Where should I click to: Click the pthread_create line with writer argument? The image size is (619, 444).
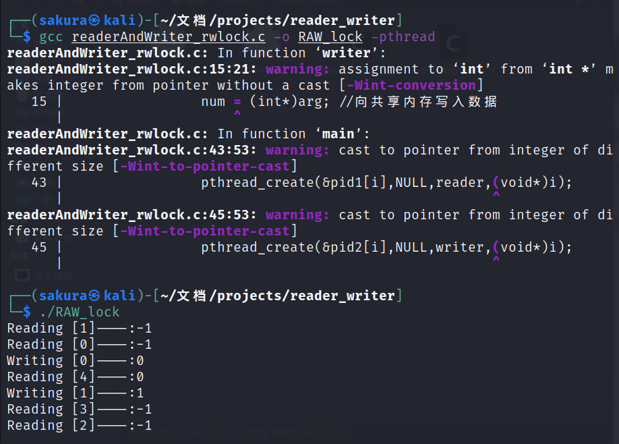coord(386,247)
